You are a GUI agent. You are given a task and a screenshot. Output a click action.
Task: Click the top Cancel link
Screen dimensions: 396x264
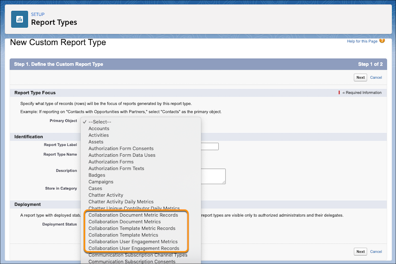pyautogui.click(x=376, y=78)
